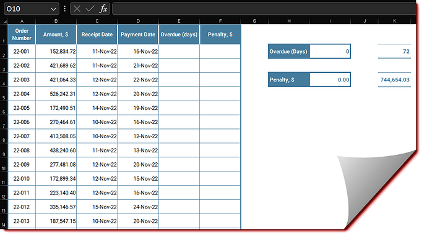Select column J header

tap(364, 21)
